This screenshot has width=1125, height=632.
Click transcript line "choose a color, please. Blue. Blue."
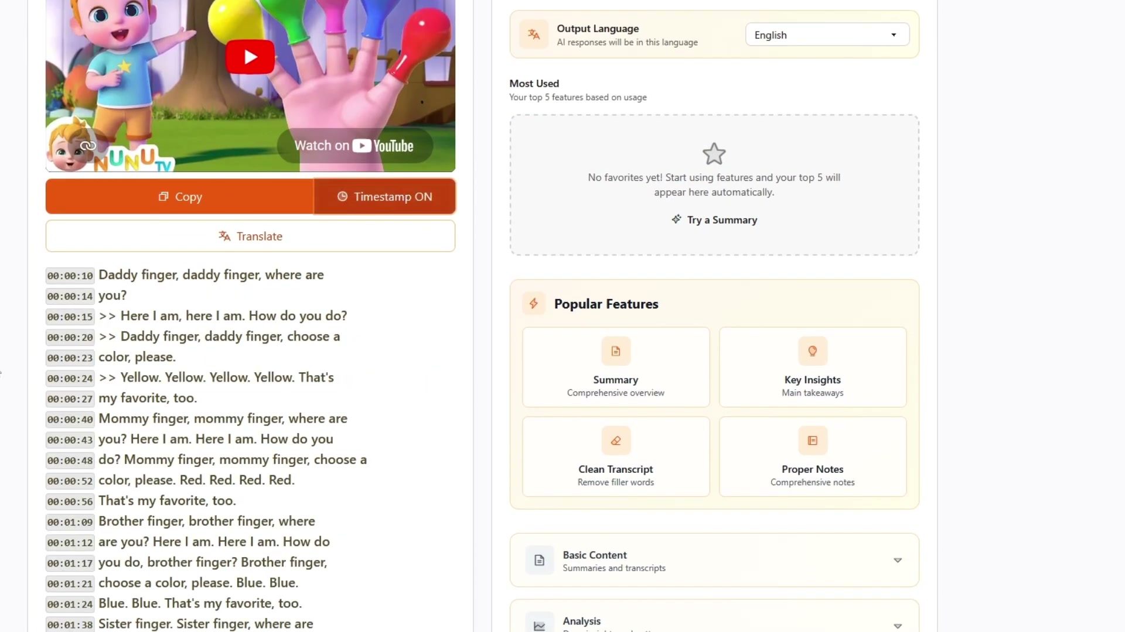[199, 583]
